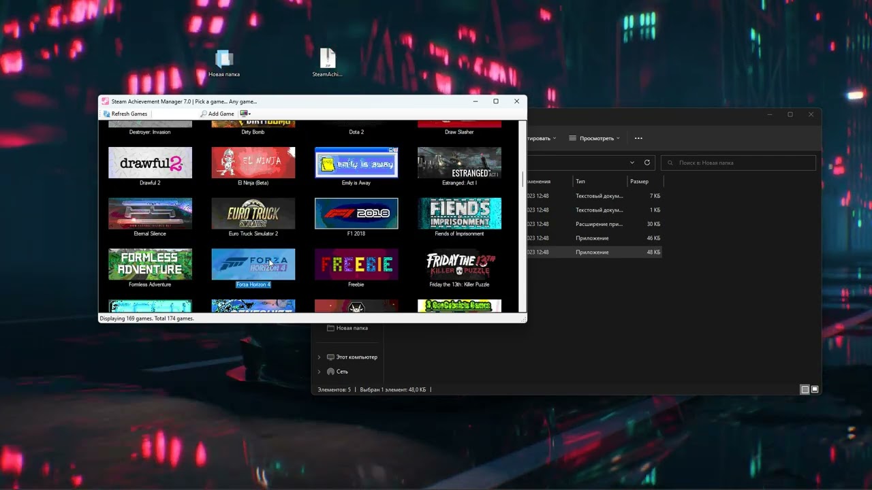Select the Drawful 2 game thumbnail
This screenshot has height=490, width=872.
click(150, 163)
